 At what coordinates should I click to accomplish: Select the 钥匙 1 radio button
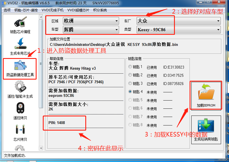tap(130, 67)
